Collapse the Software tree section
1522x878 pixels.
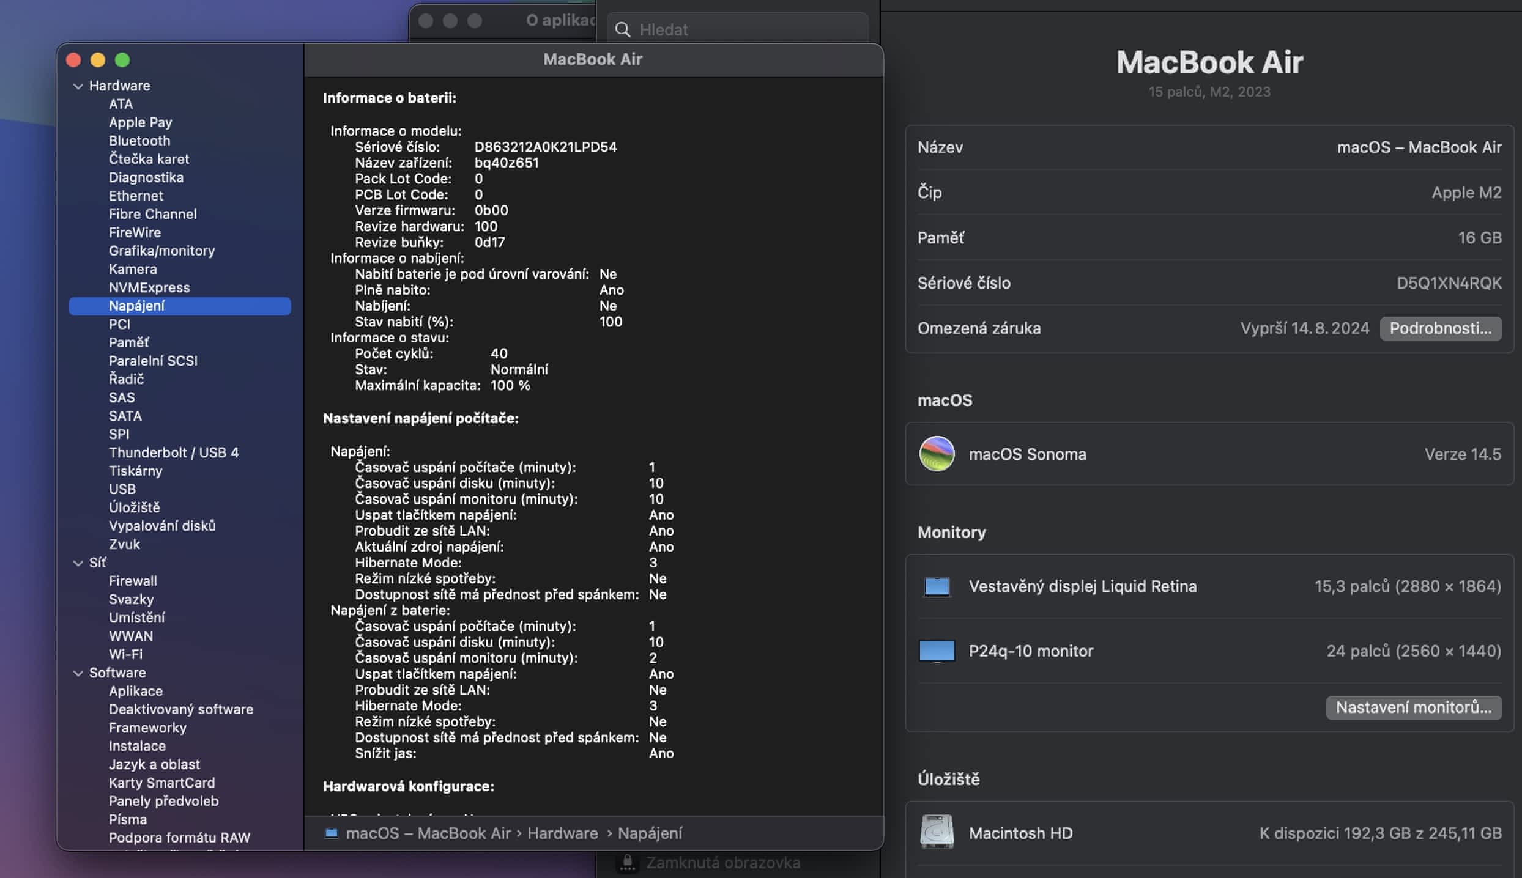78,673
